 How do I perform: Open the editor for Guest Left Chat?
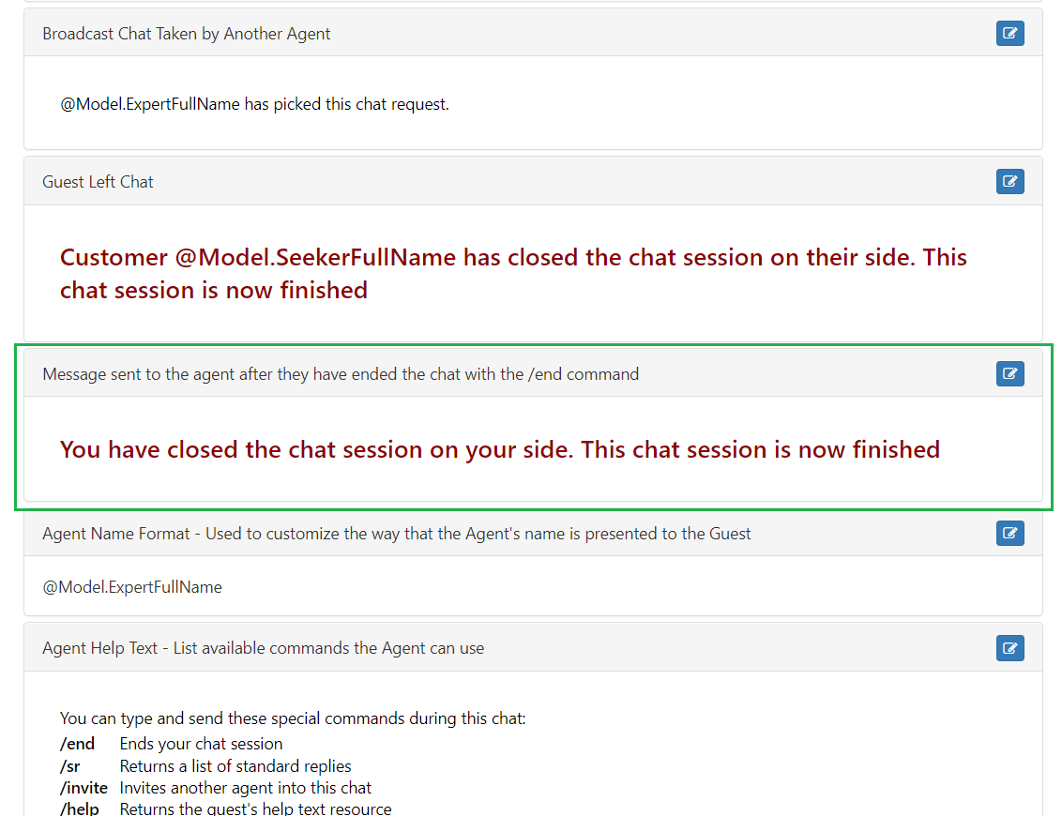point(1009,181)
